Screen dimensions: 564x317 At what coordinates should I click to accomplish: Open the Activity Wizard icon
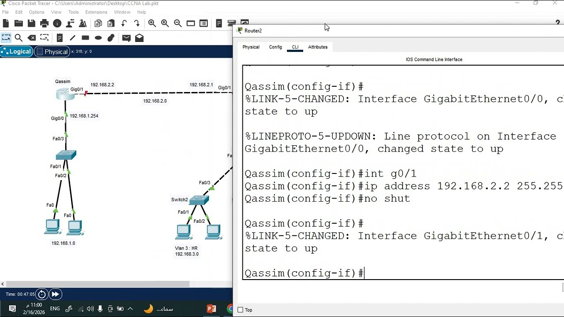click(83, 23)
